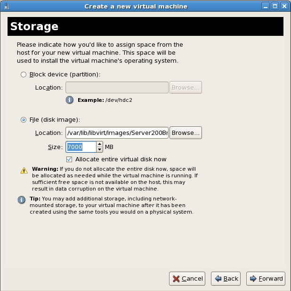This screenshot has height=291, width=291.
Task: Click the blue info icon beside Tip
Action: click(22, 200)
